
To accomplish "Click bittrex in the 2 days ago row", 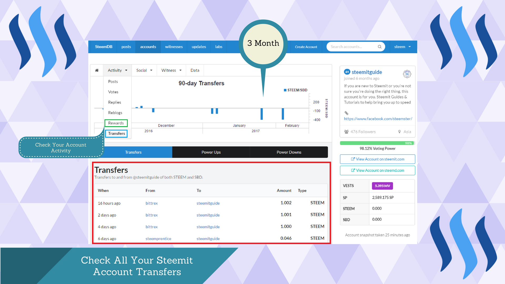I will (x=151, y=215).
